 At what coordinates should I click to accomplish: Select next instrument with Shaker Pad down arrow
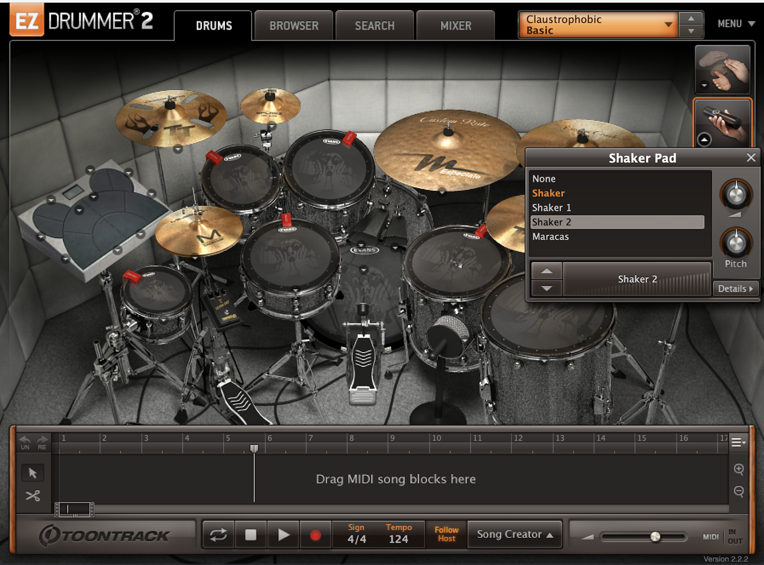click(547, 288)
